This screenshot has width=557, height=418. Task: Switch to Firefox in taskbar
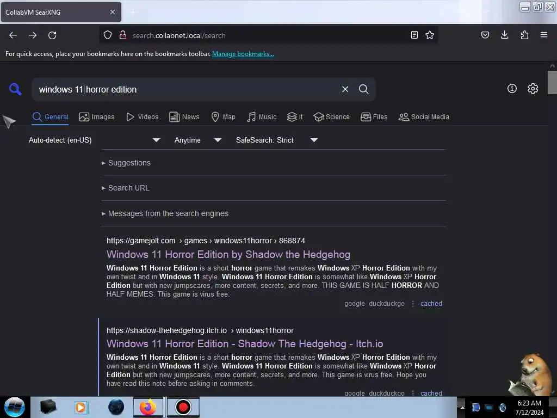pyautogui.click(x=148, y=407)
